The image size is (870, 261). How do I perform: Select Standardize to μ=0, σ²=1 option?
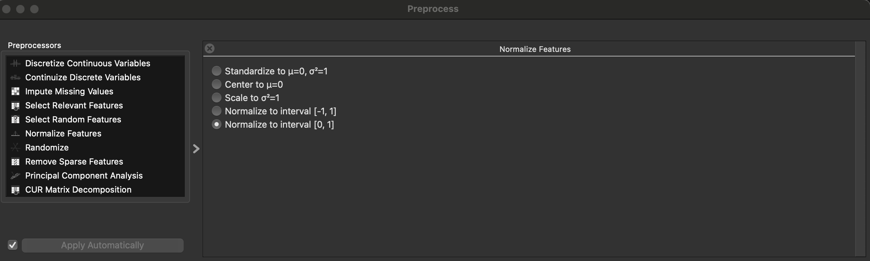click(x=217, y=71)
